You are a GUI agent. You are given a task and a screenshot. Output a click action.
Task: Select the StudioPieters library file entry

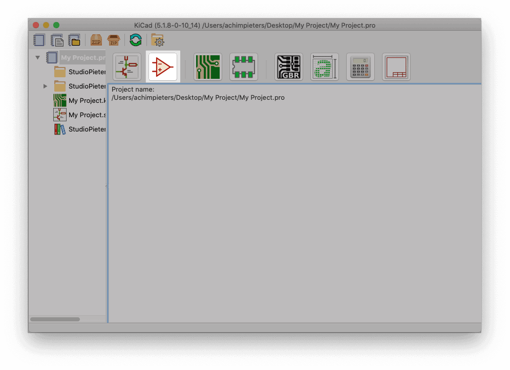click(x=80, y=129)
